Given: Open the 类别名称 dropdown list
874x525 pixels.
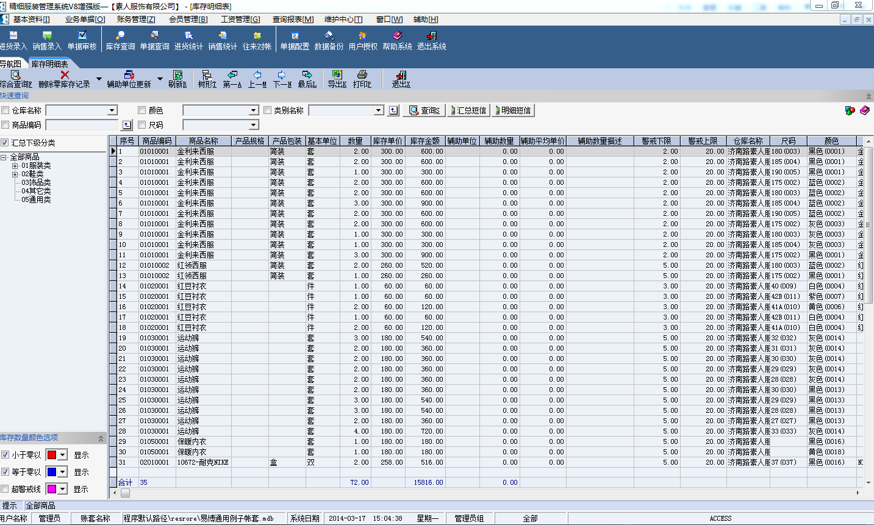Looking at the screenshot, I should click(379, 110).
